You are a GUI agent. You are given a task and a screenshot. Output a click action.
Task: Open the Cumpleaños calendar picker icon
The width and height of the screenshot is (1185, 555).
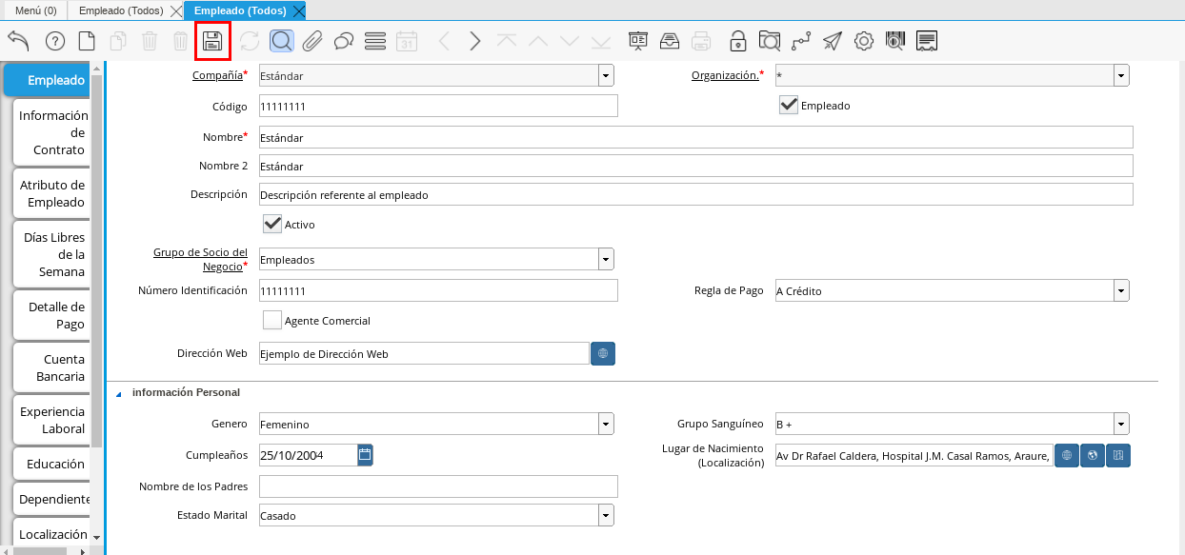(x=365, y=455)
